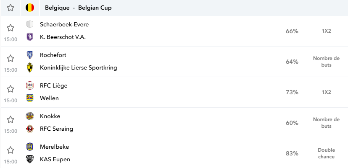Click the RFC Seraing red-black crest
The height and width of the screenshot is (168, 348).
tap(30, 129)
